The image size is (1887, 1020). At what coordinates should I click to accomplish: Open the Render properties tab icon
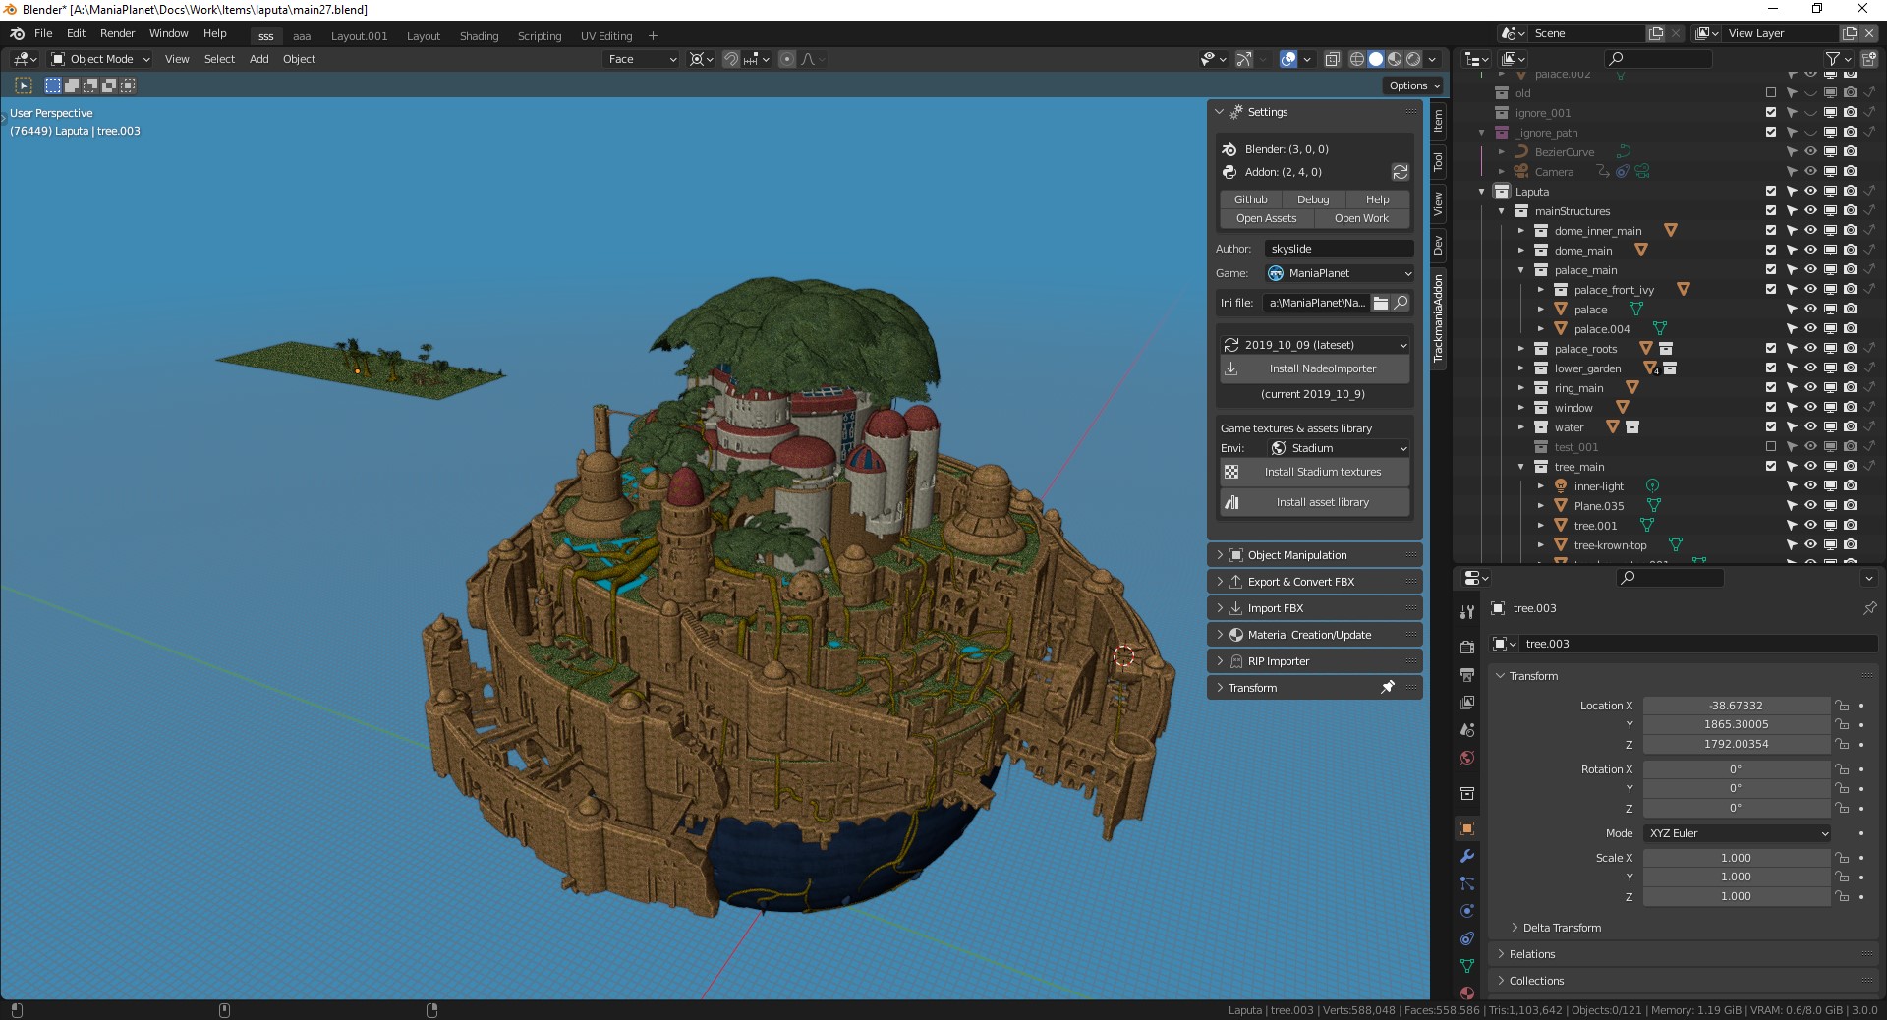(x=1467, y=648)
